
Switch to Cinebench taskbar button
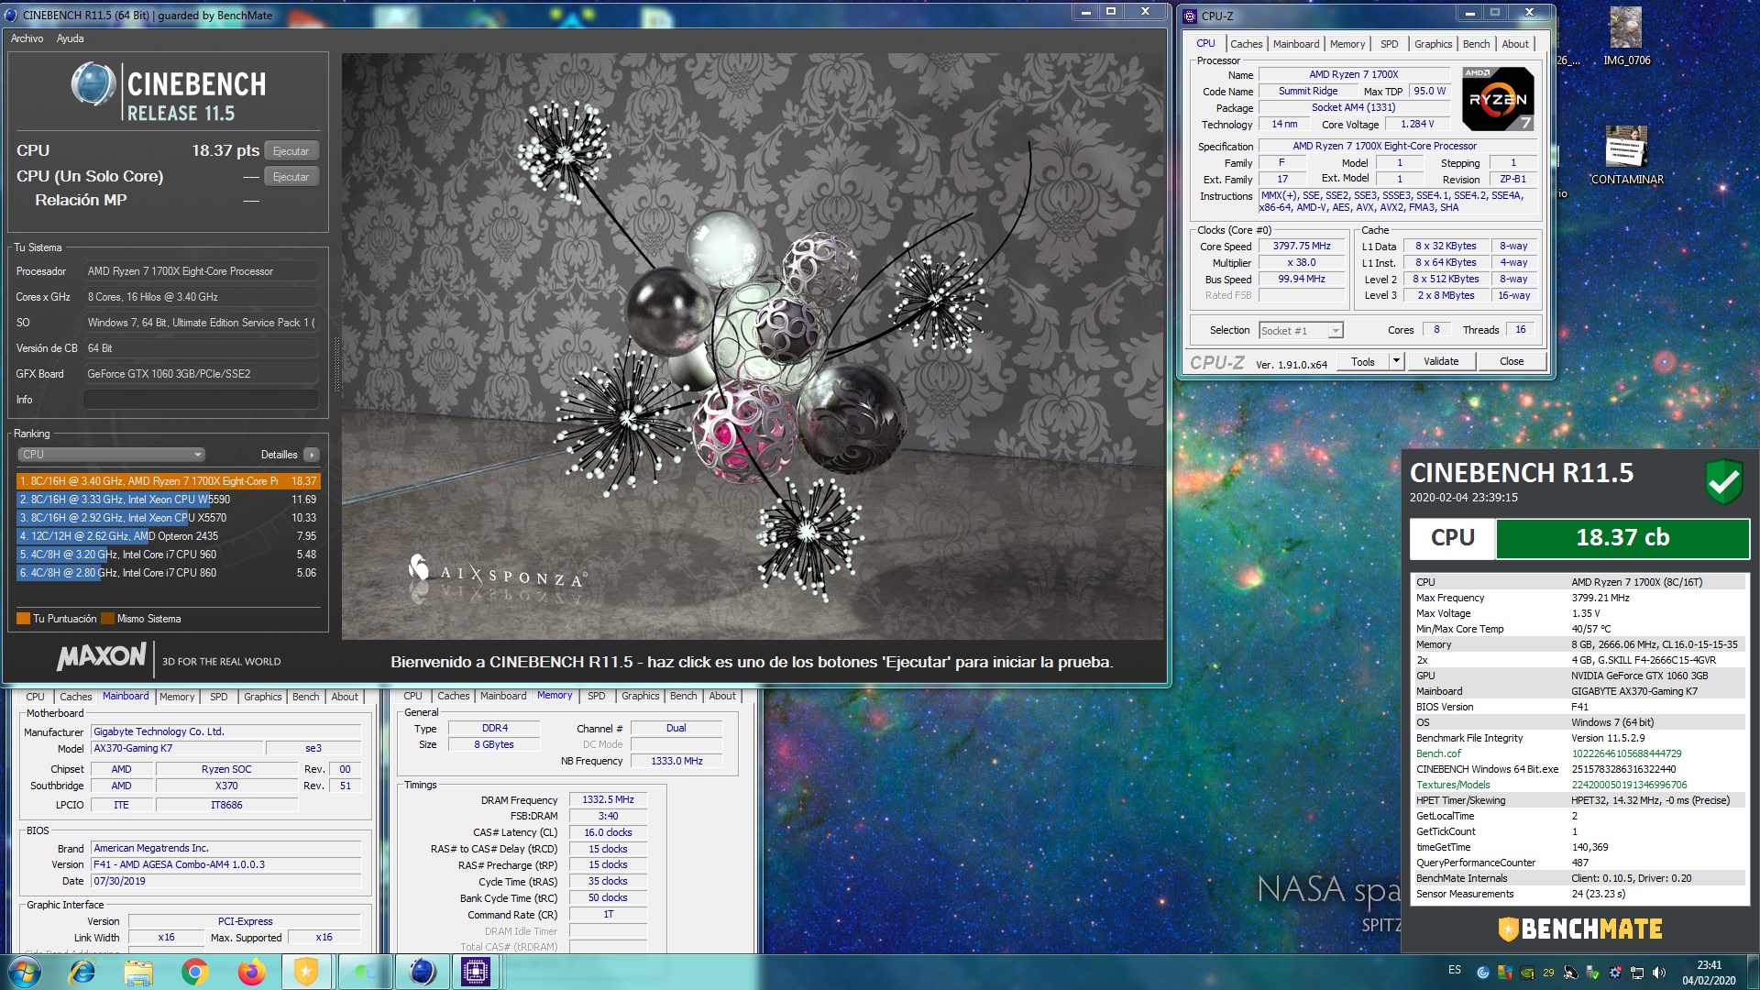[x=421, y=972]
